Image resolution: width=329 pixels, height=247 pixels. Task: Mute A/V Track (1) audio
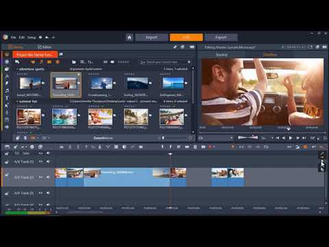pos(48,162)
